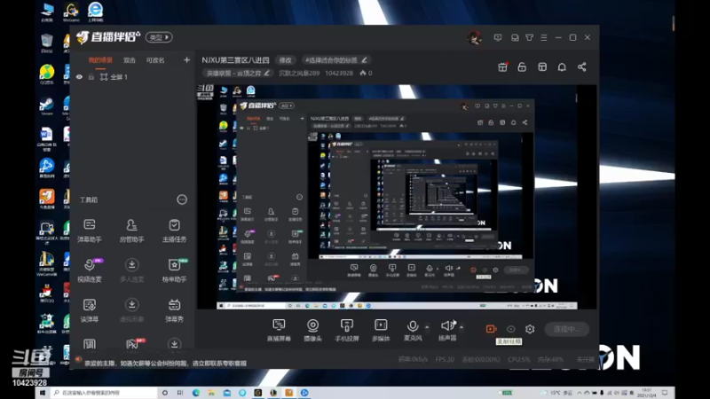
Task: Click the Windows taskbar search box
Action: point(105,393)
